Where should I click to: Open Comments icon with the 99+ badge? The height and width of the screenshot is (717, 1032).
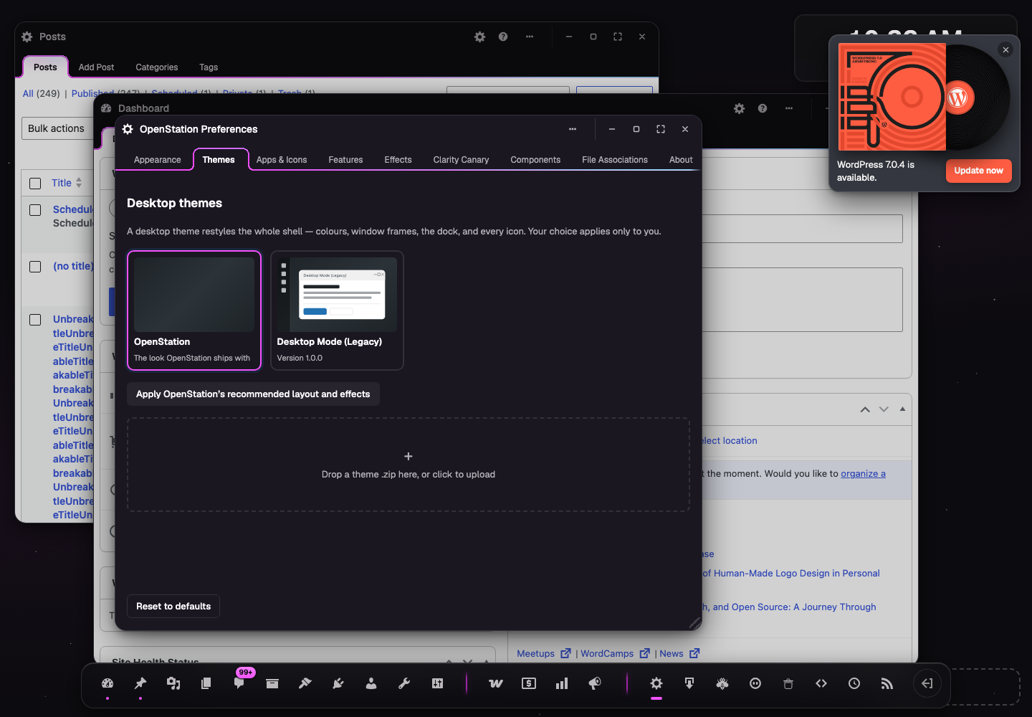(239, 683)
